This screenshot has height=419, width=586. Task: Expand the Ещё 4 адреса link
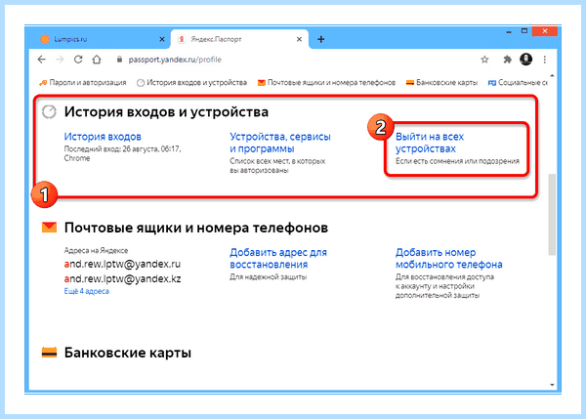86,291
